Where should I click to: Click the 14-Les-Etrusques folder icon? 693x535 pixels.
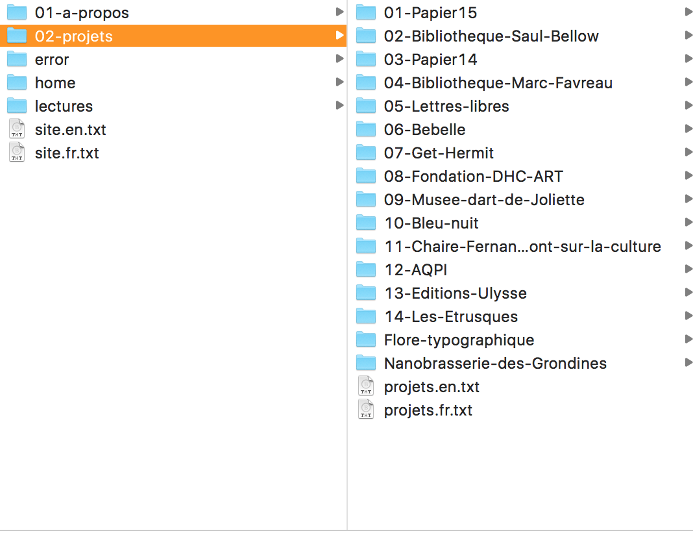366,317
